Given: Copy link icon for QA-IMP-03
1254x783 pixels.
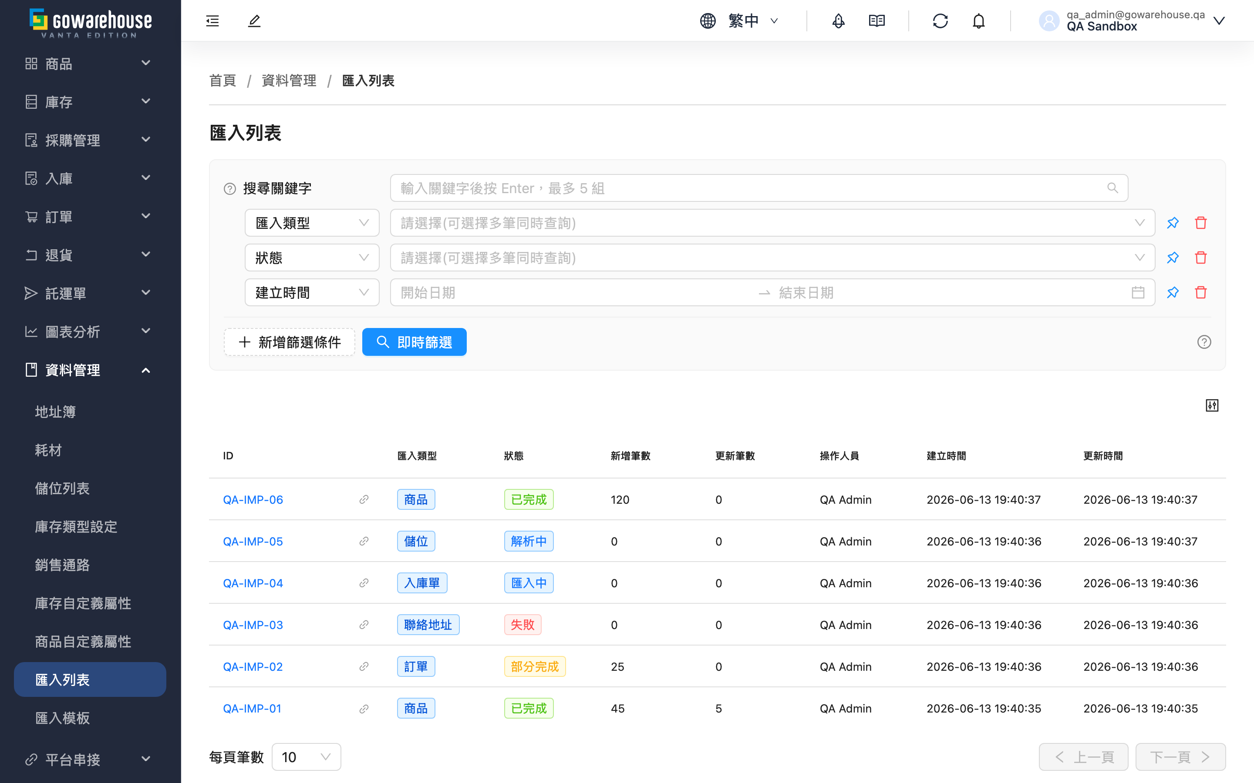Looking at the screenshot, I should (x=364, y=625).
